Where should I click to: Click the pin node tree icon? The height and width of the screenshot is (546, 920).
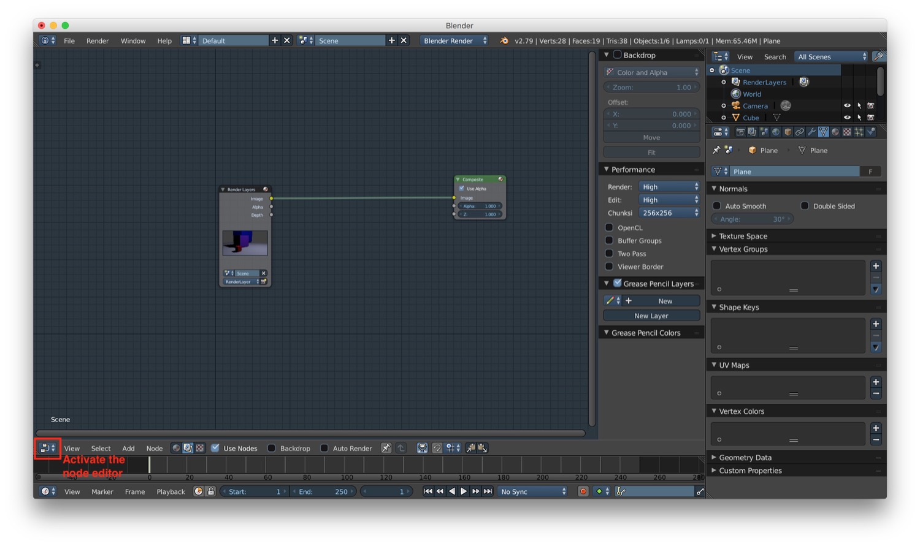[386, 448]
